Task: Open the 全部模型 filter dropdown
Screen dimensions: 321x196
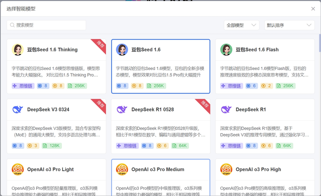Action: tap(242, 25)
